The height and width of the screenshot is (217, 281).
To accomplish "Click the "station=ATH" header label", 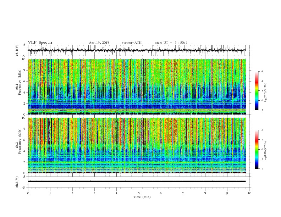I will coord(132,43).
